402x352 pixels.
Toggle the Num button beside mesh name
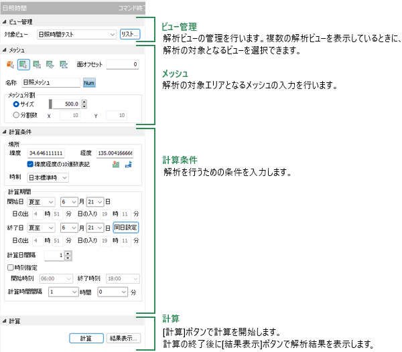(90, 83)
